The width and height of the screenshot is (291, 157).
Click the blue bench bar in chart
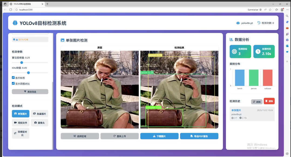(240, 78)
